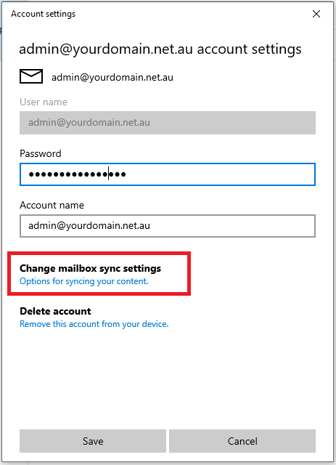
Task: Click the 'User name' label
Action: 44,102
